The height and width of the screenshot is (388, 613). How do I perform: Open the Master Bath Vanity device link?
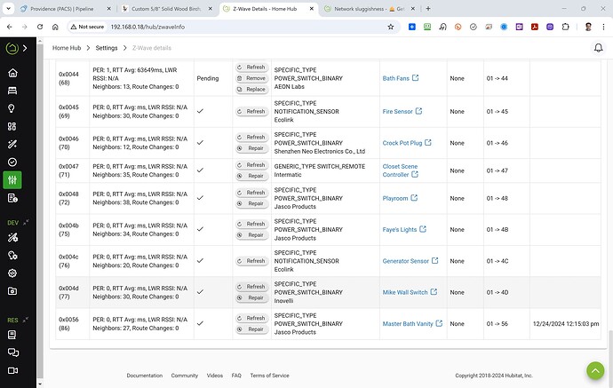[412, 323]
